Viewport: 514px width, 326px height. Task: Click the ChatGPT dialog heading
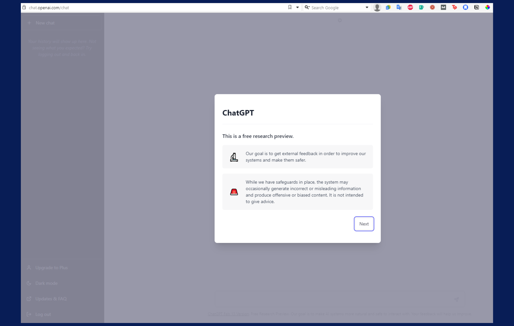(238, 113)
